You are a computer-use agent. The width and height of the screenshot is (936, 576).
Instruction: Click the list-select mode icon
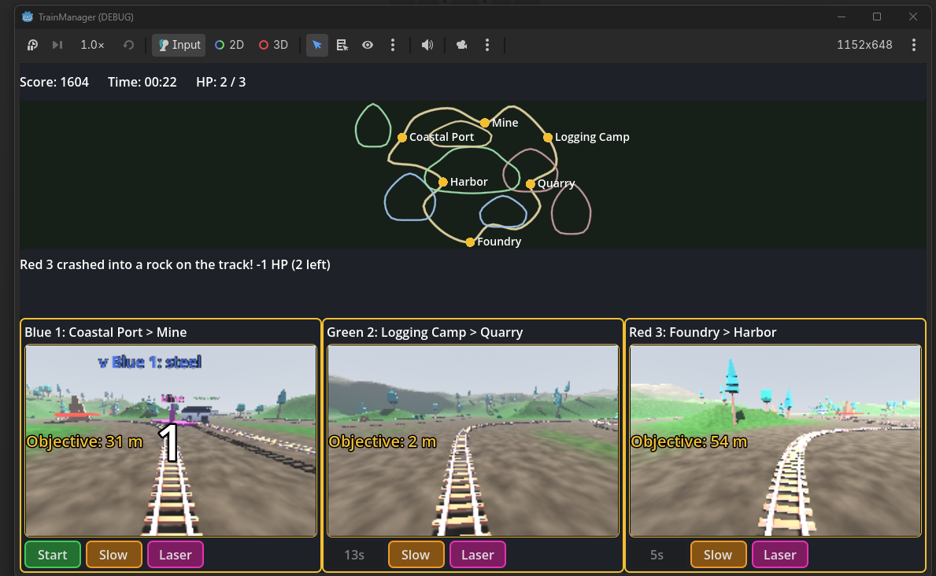tap(342, 45)
